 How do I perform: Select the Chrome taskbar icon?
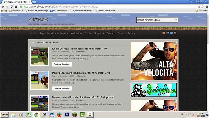(36, 115)
